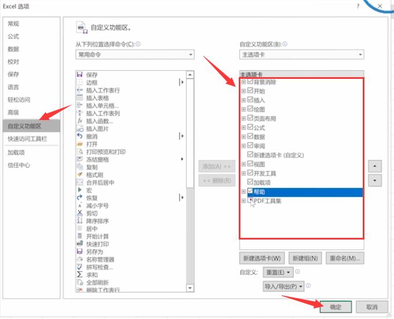Expand the 审阅 tab tree node
The width and height of the screenshot is (394, 319).
[x=243, y=146]
